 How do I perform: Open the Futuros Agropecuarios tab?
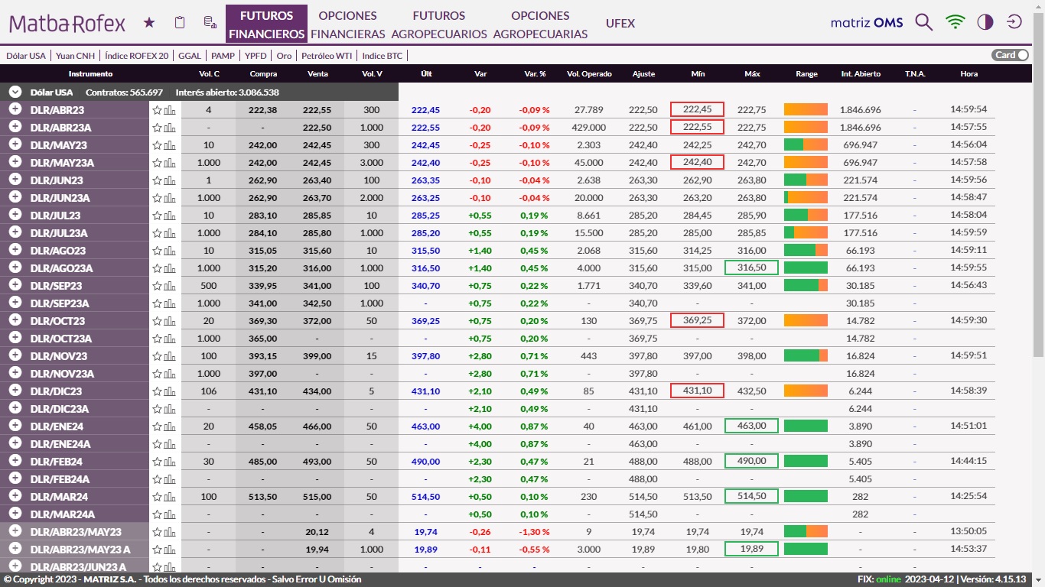439,24
